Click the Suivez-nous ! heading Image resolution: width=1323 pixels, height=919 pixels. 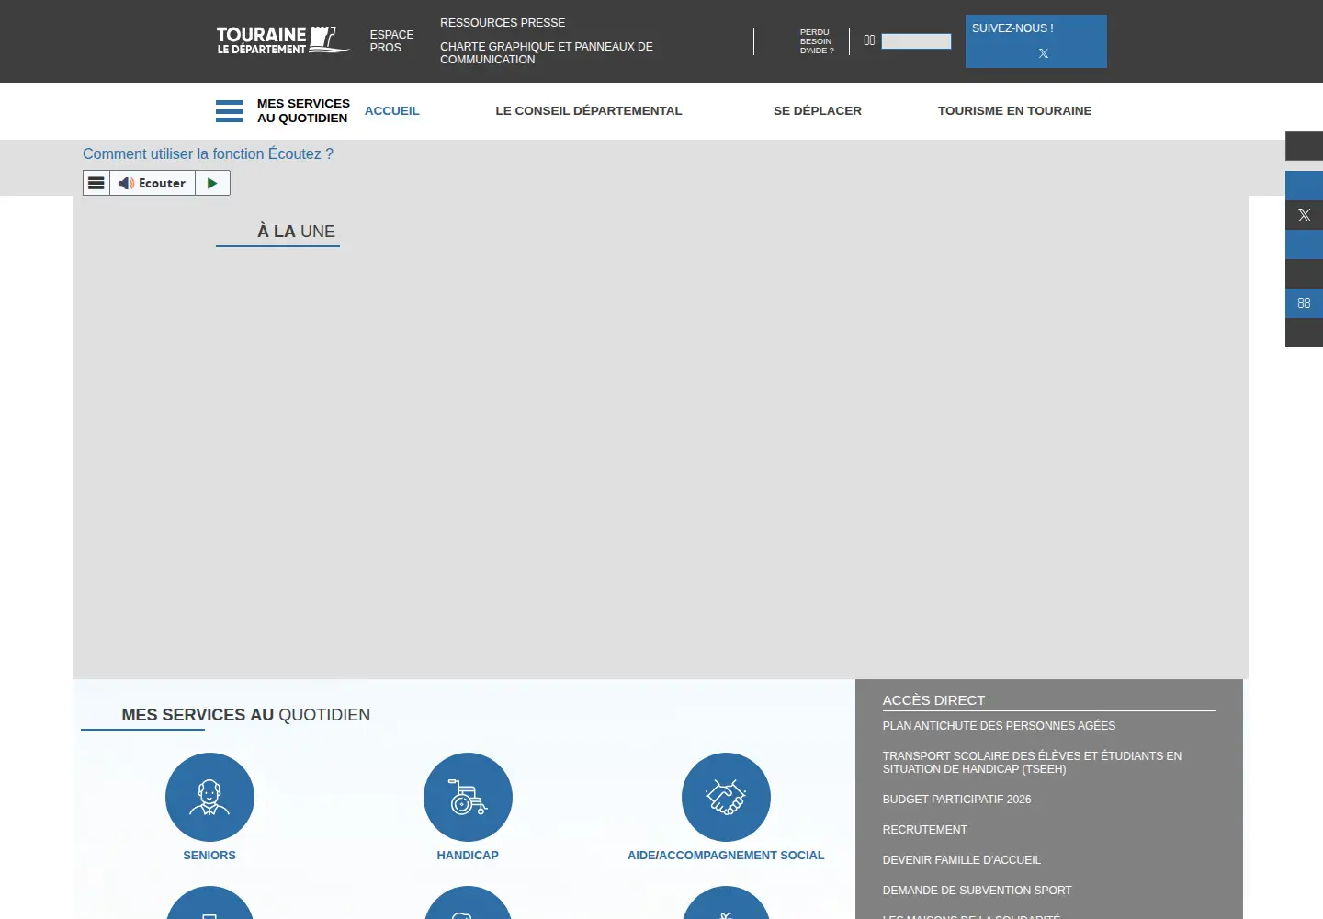point(1012,28)
